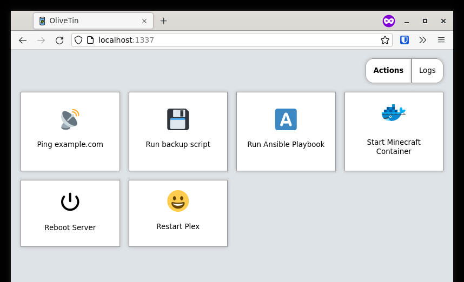Click the browser forward arrow
464x282 pixels.
click(41, 40)
